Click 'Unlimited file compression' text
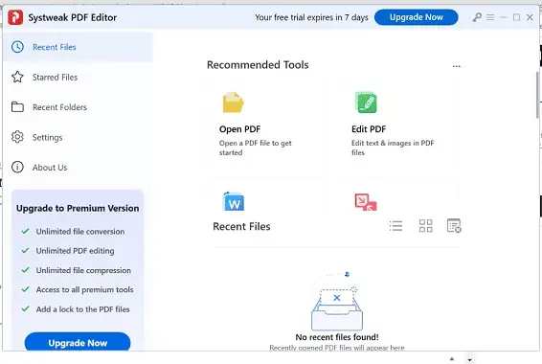542x364 pixels. pyautogui.click(x=83, y=270)
